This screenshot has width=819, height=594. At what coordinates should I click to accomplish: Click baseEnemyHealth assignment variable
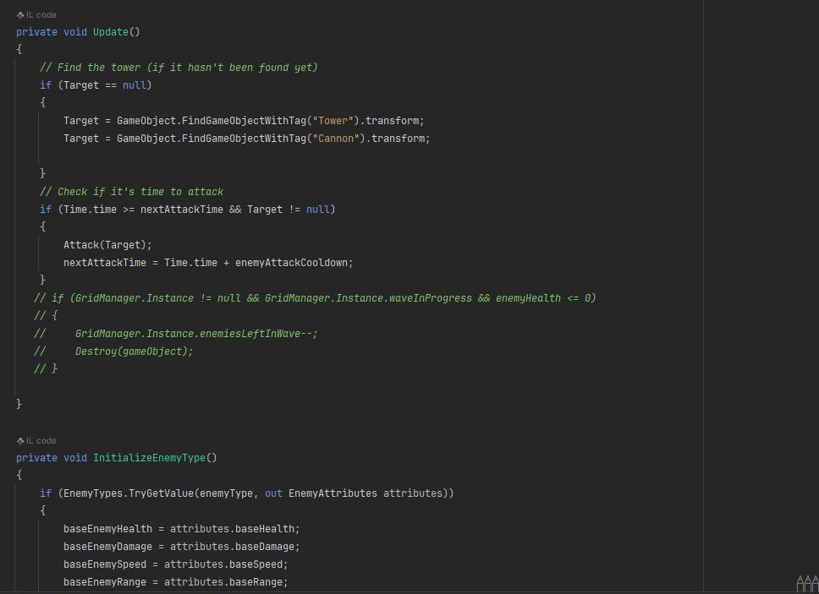[x=107, y=529]
